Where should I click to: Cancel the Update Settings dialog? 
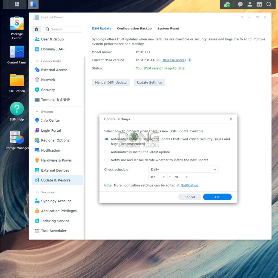coord(190,197)
